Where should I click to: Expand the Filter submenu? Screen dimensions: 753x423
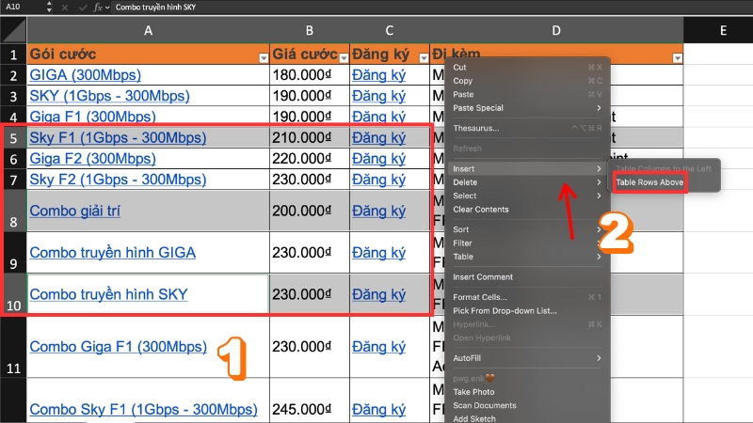(x=527, y=243)
